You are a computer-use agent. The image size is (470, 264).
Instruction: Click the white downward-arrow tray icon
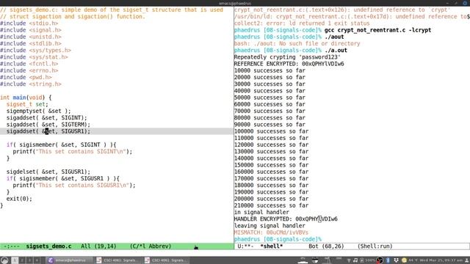(397, 260)
